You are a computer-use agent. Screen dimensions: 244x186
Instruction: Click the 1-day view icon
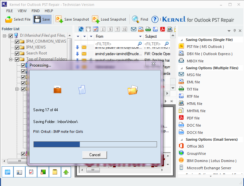[x=103, y=29]
